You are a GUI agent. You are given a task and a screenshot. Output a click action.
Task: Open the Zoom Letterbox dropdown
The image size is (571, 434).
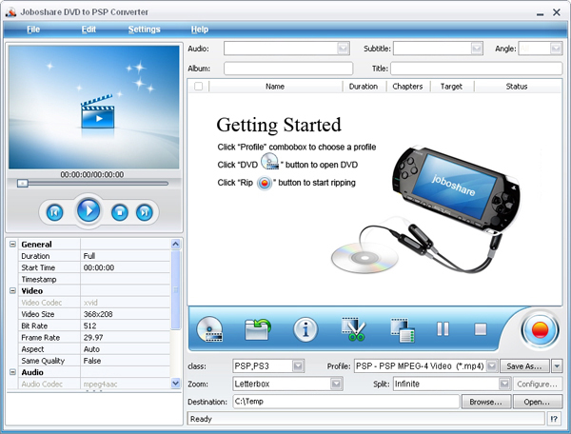(x=336, y=384)
